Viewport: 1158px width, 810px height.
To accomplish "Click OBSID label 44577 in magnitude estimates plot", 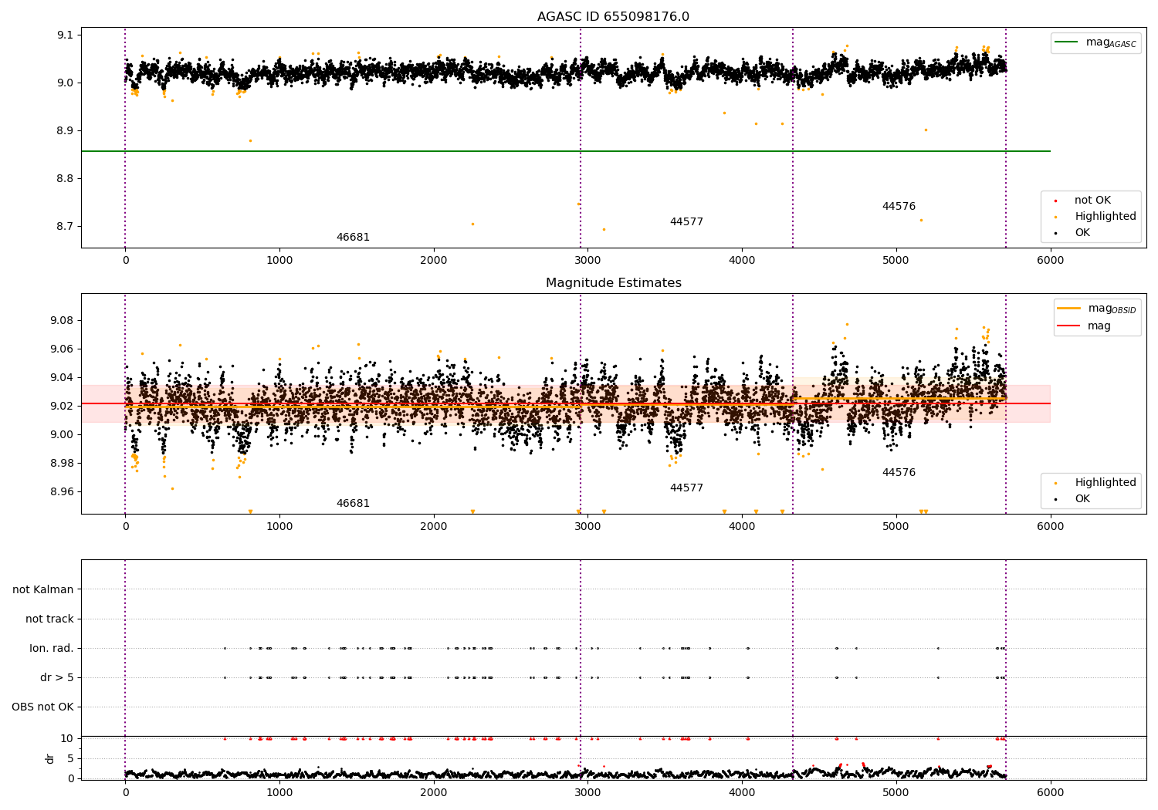I will [686, 488].
